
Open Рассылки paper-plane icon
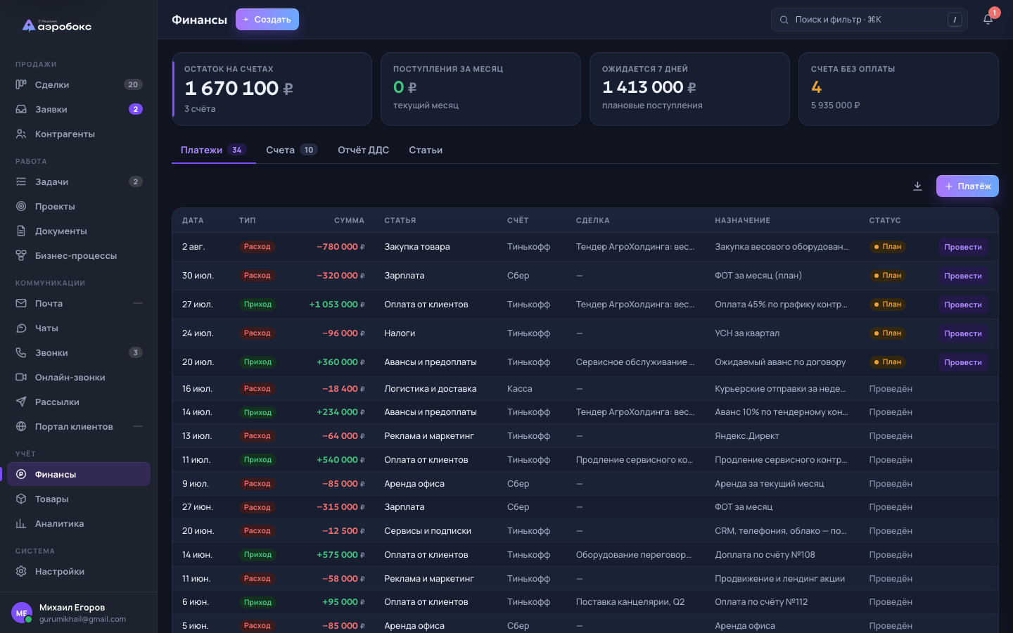(21, 402)
